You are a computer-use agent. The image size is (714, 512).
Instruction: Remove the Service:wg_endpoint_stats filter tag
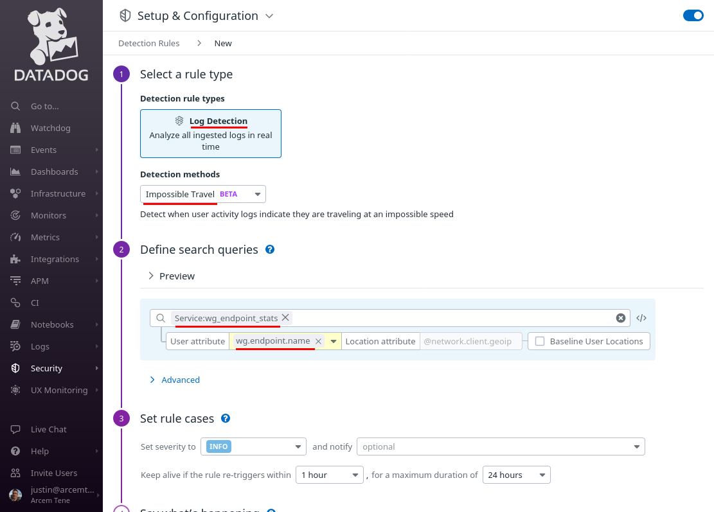pyautogui.click(x=285, y=317)
